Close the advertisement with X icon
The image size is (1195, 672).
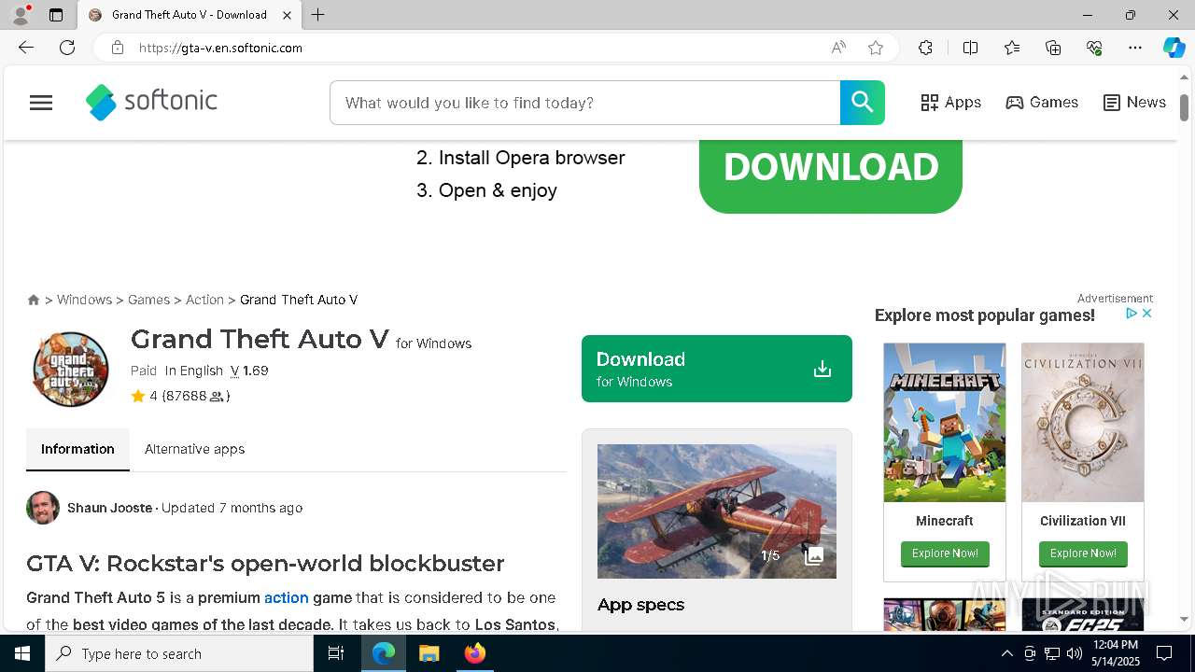1147,314
